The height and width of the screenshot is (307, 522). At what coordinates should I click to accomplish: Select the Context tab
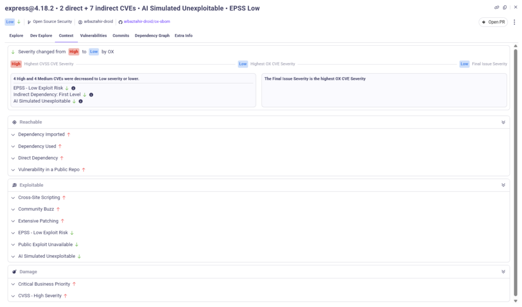pyautogui.click(x=66, y=36)
